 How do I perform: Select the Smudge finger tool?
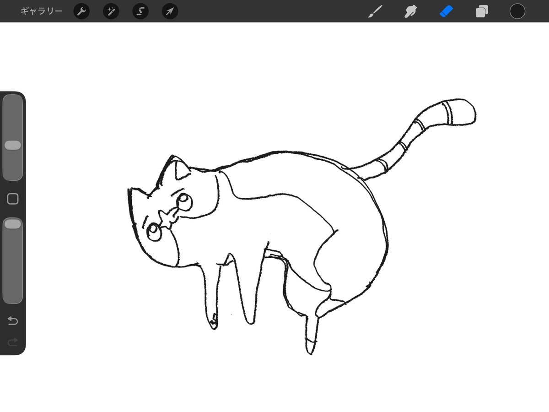point(410,11)
